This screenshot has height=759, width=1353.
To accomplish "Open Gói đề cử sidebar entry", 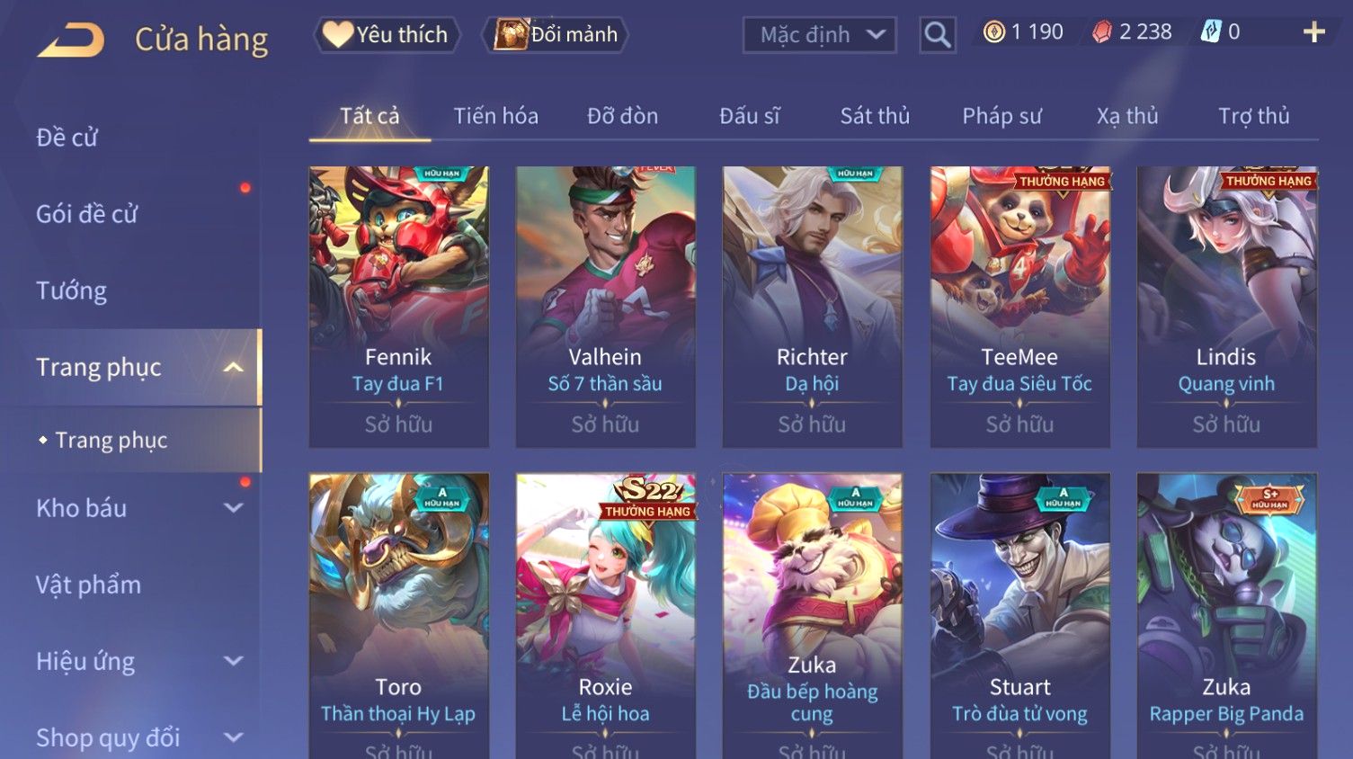I will coord(86,214).
